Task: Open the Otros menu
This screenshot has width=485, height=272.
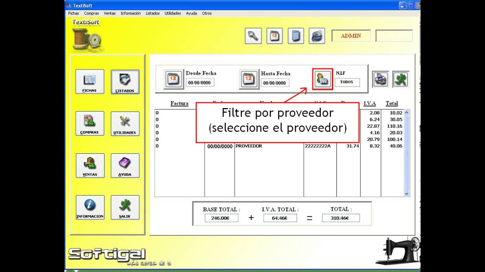Action: 207,13
